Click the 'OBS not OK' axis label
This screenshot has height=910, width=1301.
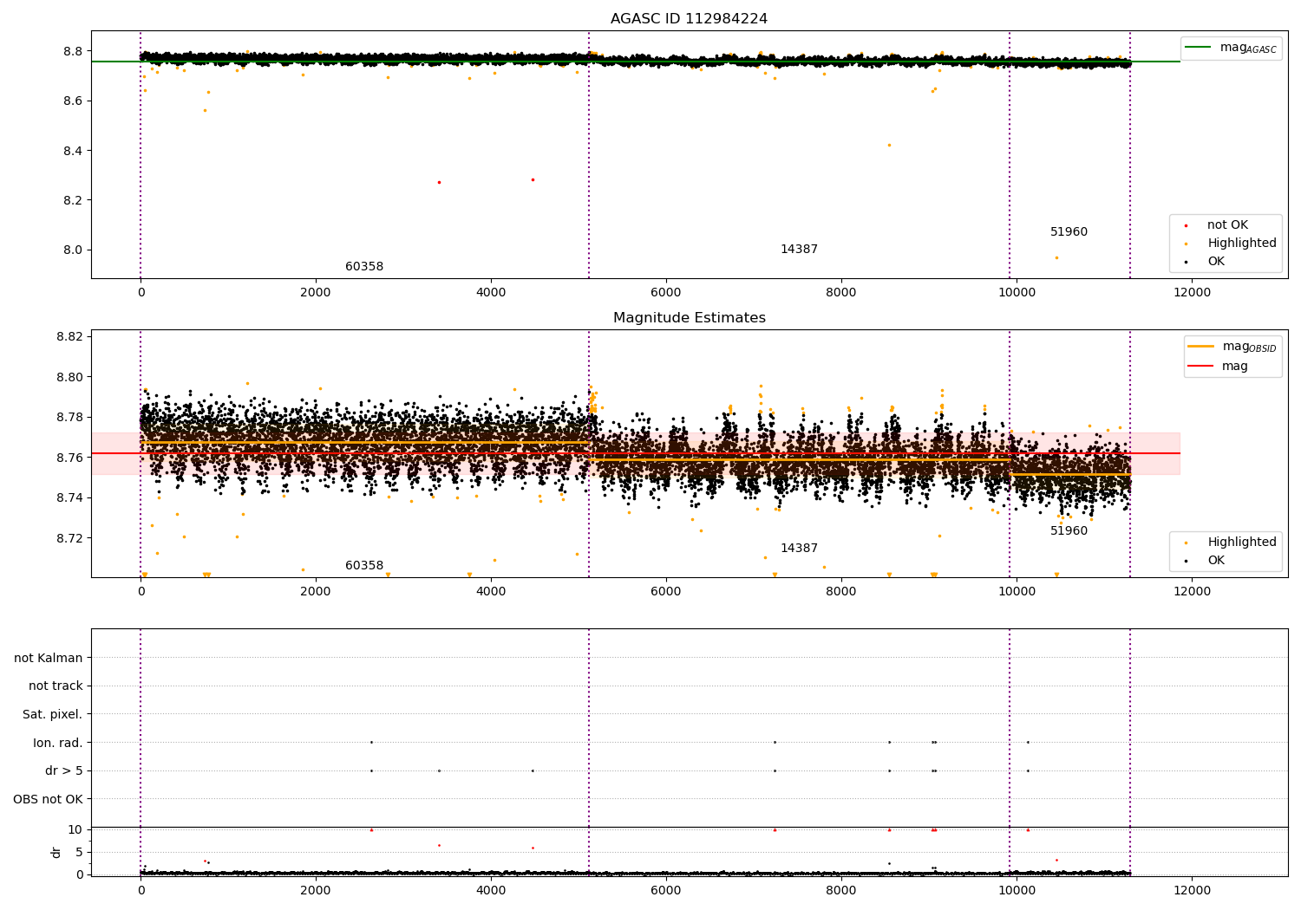[x=48, y=799]
